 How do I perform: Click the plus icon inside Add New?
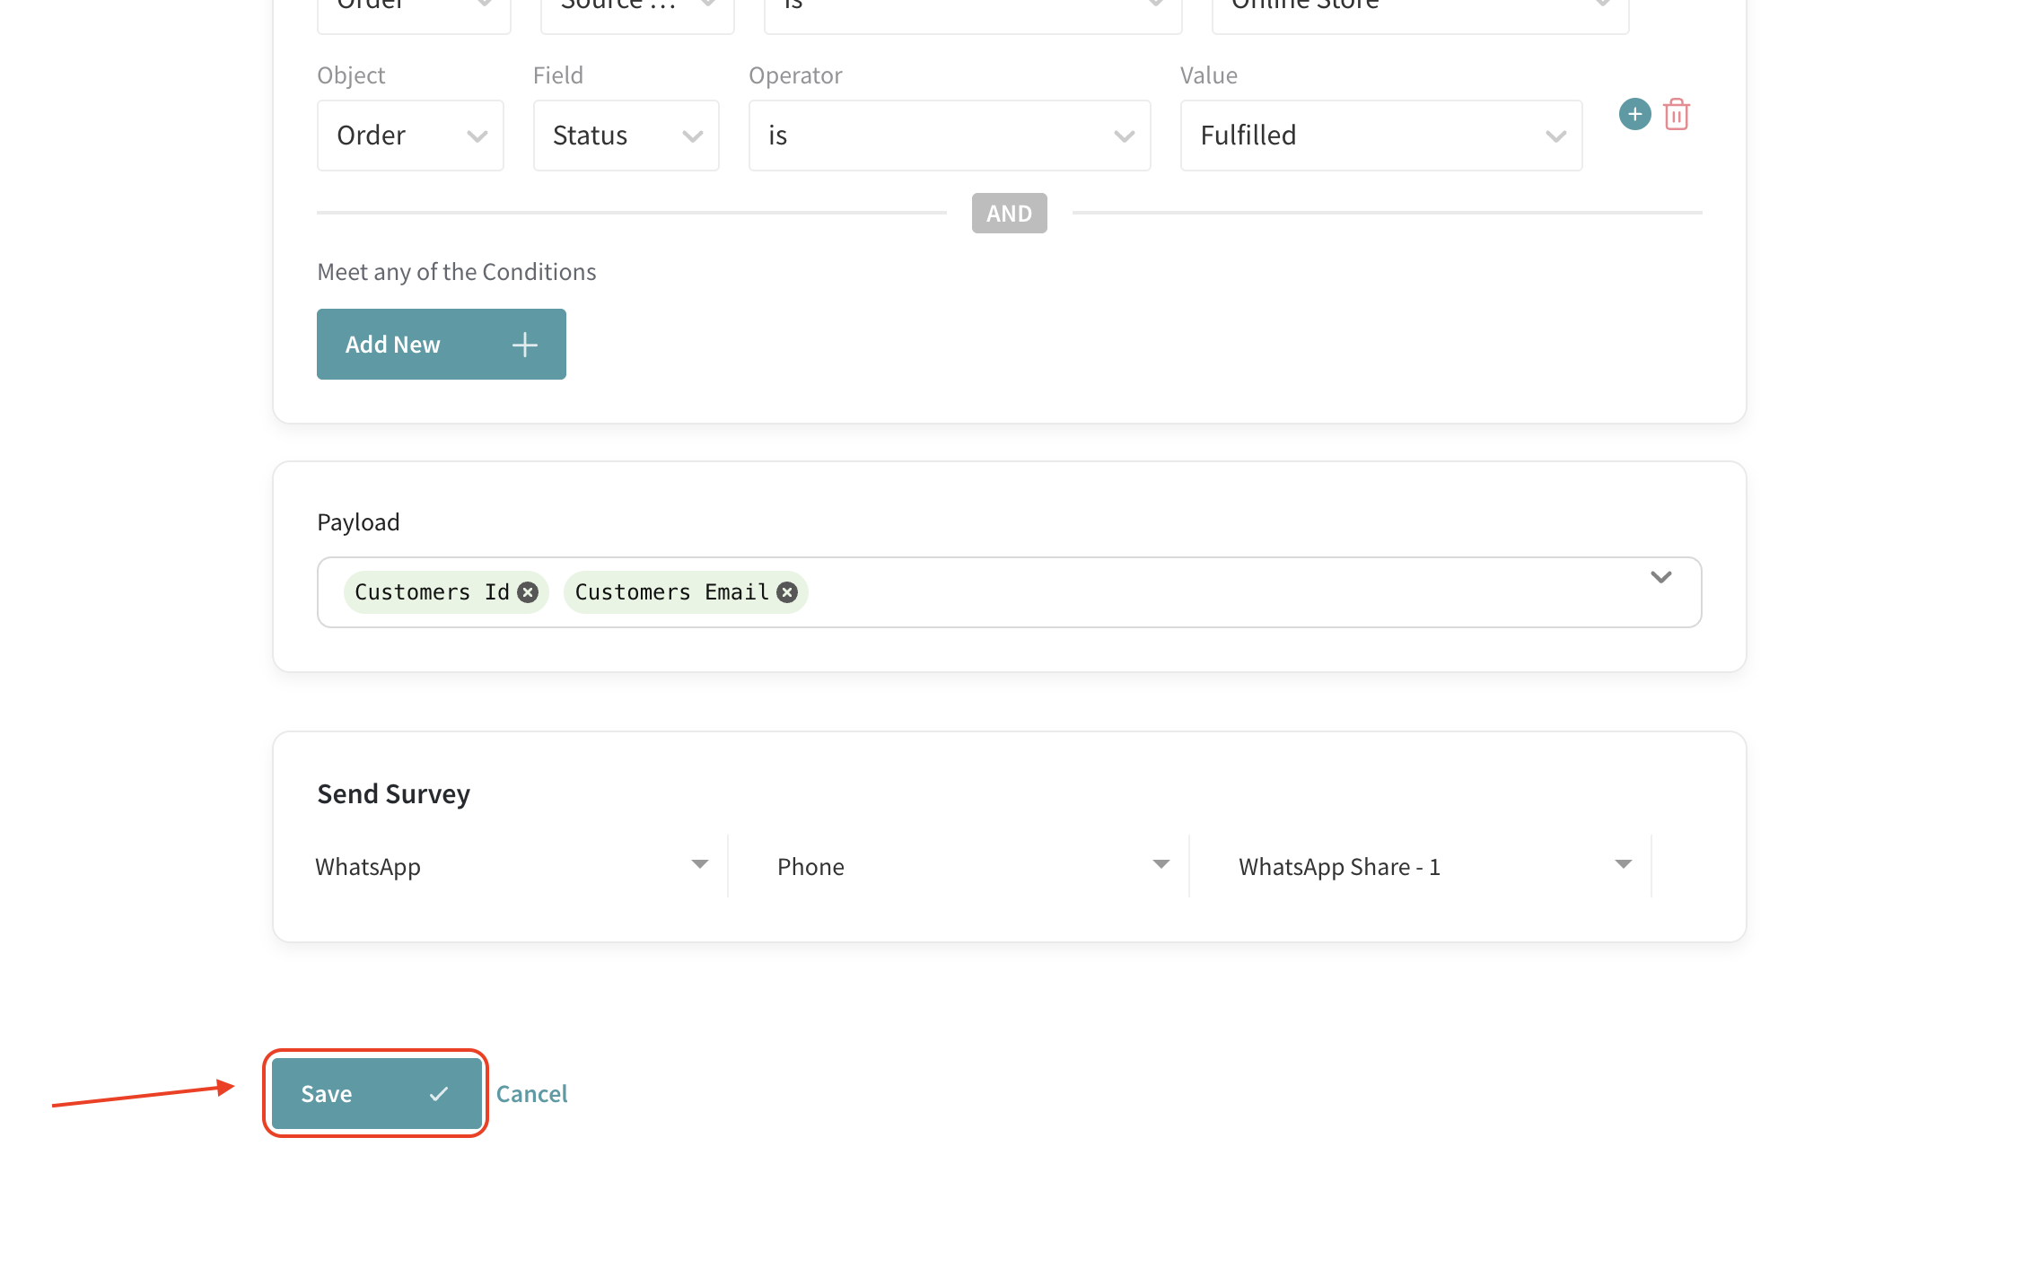(x=524, y=344)
